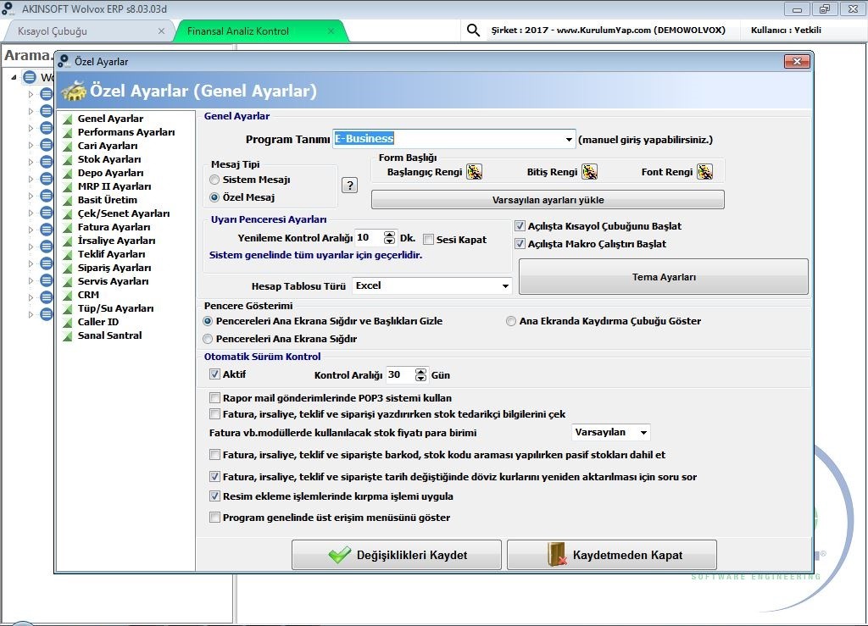Save with Değişiklikleri Kaydet button
This screenshot has width=868, height=626.
pyautogui.click(x=397, y=555)
